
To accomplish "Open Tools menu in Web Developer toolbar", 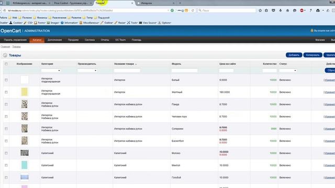I will (132, 22).
